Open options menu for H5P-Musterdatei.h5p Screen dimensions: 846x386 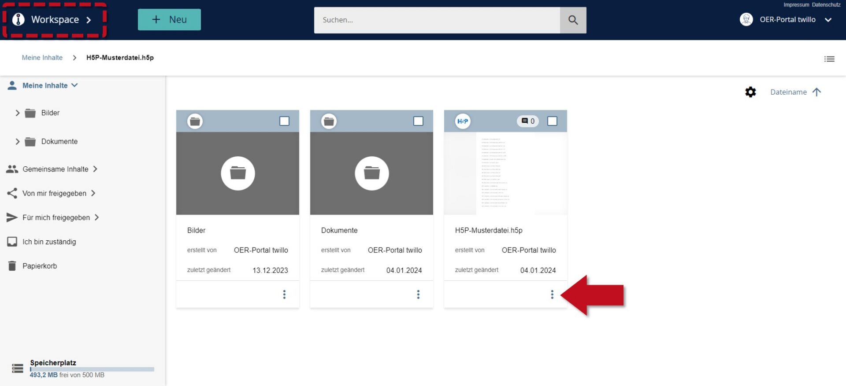(x=552, y=294)
